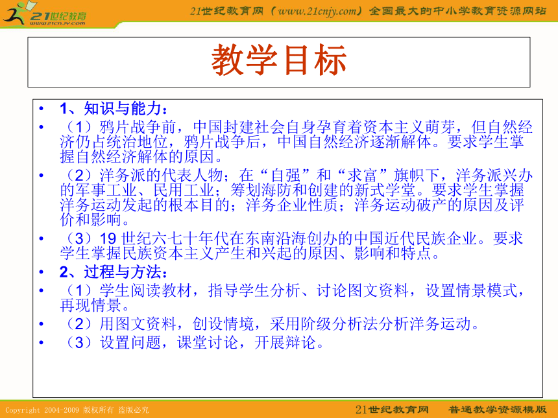
Task: Click the heading 2、过程与方法
Action: pos(114,272)
